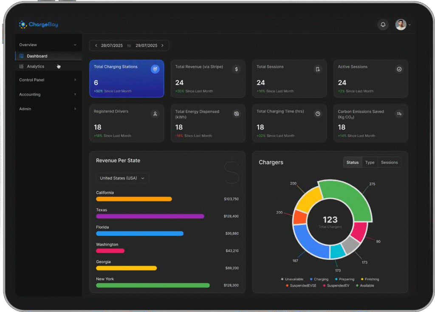The height and width of the screenshot is (312, 435).
Task: Go to next date range arrow
Action: 162,45
